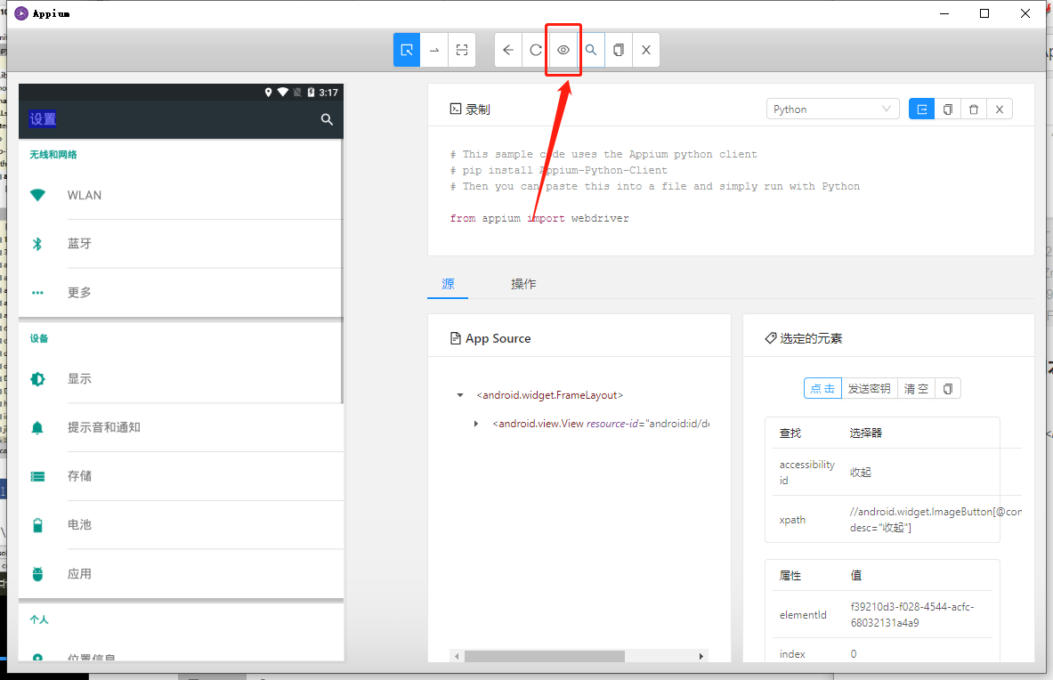Minimize the Appium window
The image size is (1053, 680).
[944, 13]
